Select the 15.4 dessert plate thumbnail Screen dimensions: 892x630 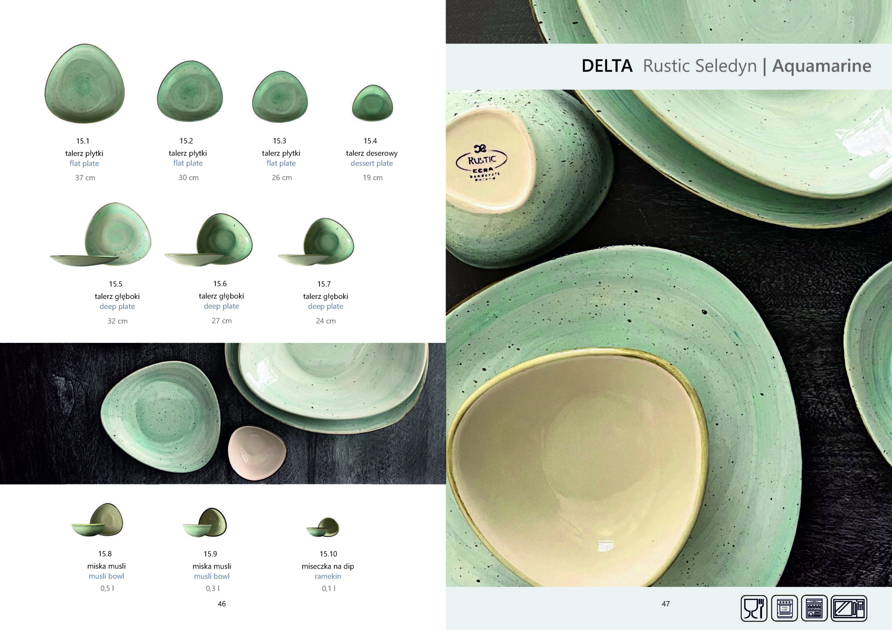[x=372, y=103]
